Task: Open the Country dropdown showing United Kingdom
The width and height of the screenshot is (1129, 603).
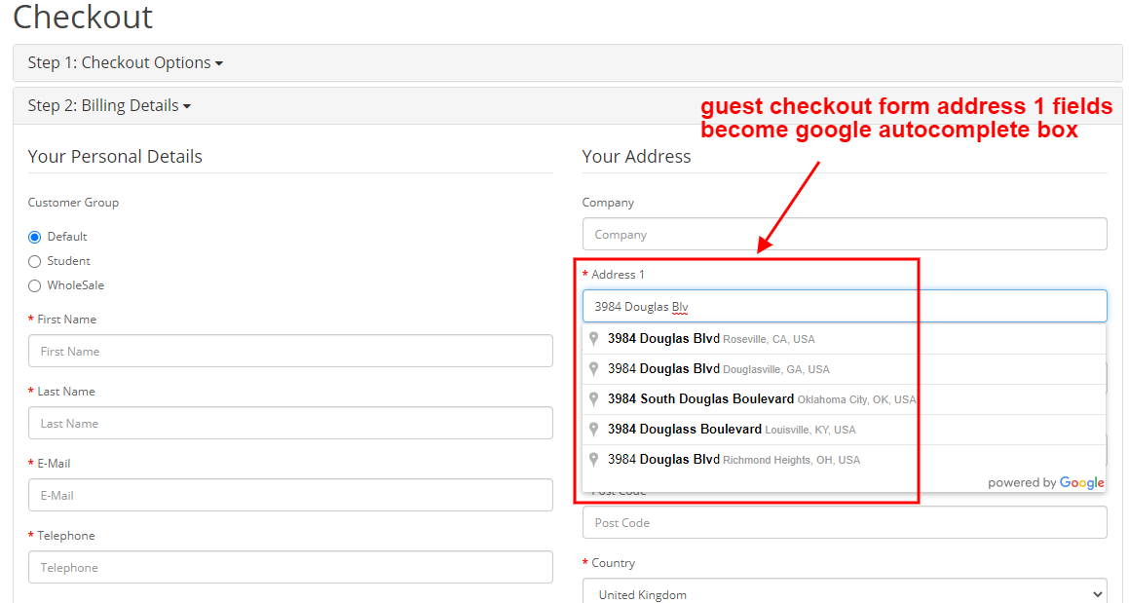Action: click(844, 593)
